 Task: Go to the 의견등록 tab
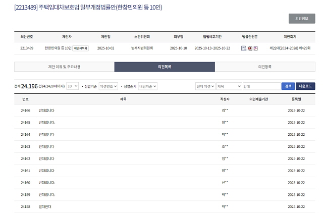click(x=264, y=67)
